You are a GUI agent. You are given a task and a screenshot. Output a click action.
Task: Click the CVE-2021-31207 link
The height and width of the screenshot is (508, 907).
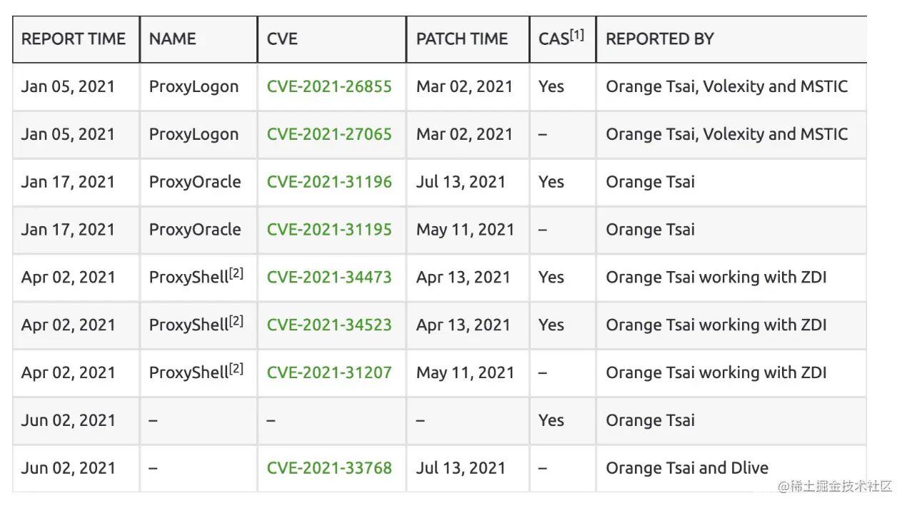(x=329, y=372)
